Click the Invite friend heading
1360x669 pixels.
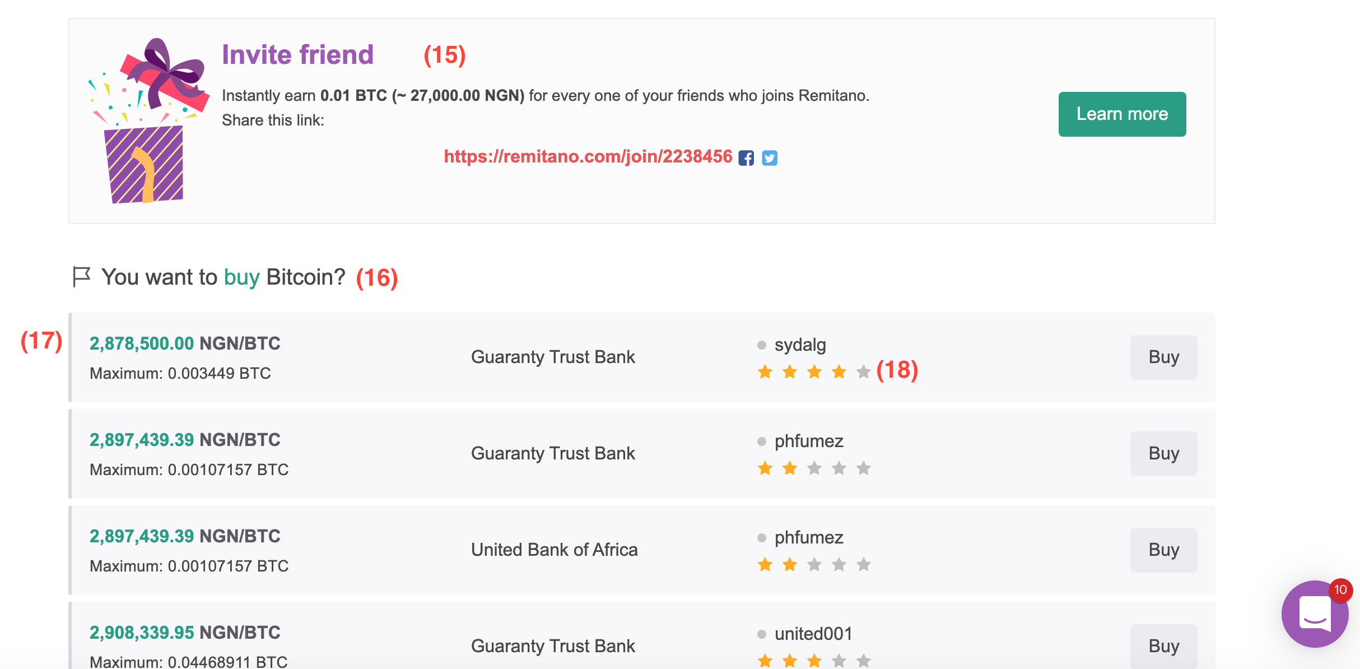point(297,55)
